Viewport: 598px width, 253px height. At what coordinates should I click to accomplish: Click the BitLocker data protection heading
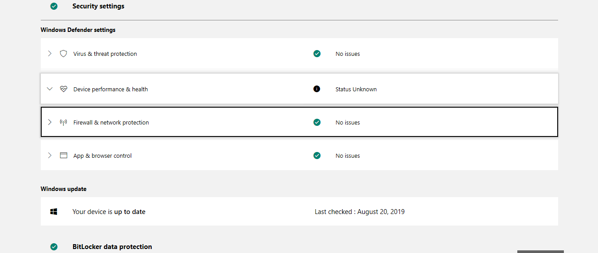(x=112, y=247)
